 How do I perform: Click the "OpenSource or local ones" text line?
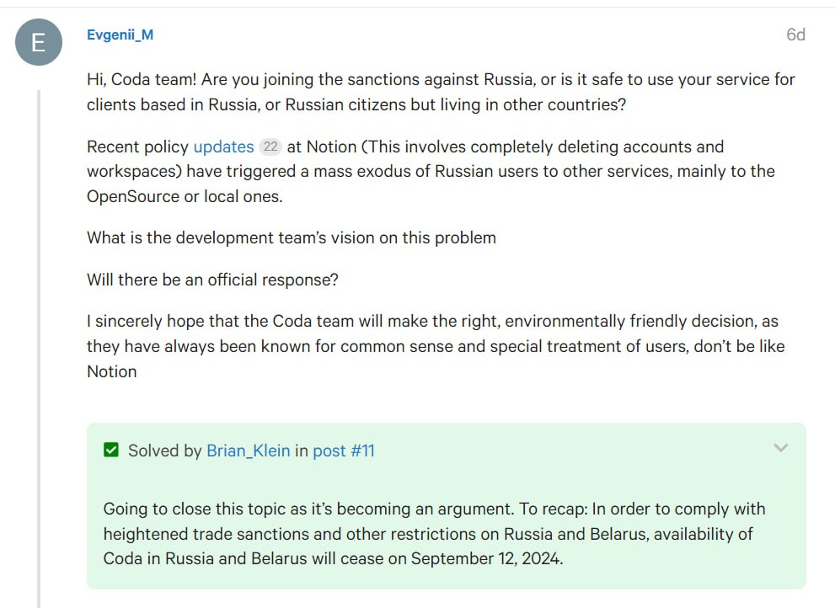pyautogui.click(x=185, y=196)
